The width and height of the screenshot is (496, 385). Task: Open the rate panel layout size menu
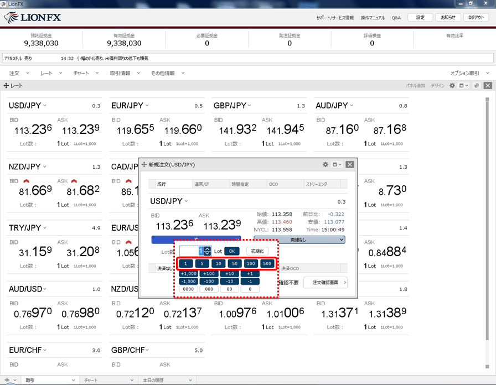tap(464, 86)
